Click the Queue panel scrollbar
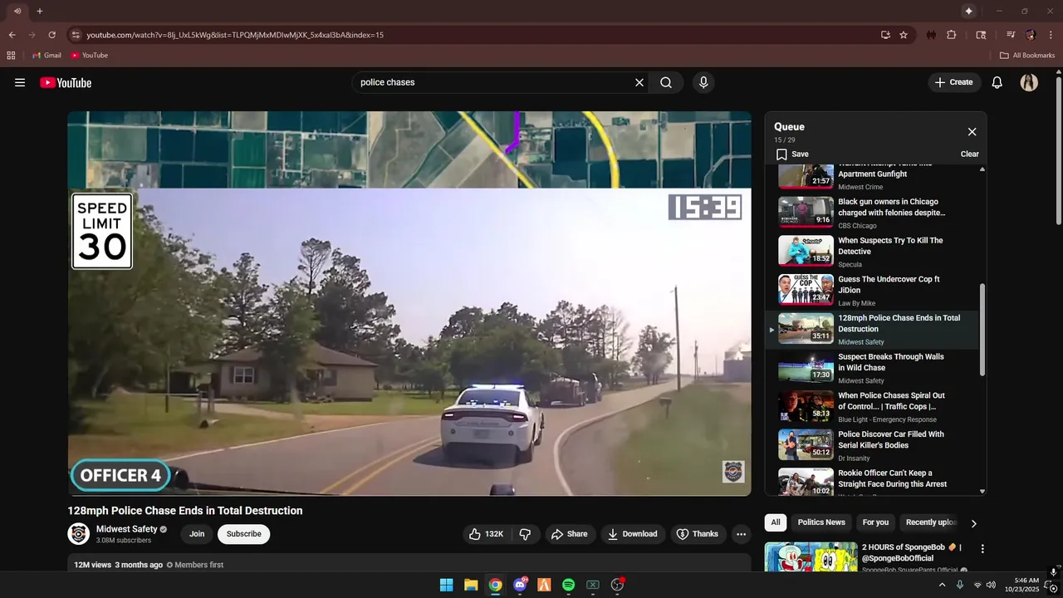The height and width of the screenshot is (598, 1063). [x=982, y=329]
